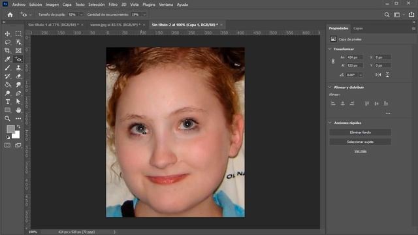418x235 pixels.
Task: Open the background color swatch
Action: pyautogui.click(x=16, y=136)
